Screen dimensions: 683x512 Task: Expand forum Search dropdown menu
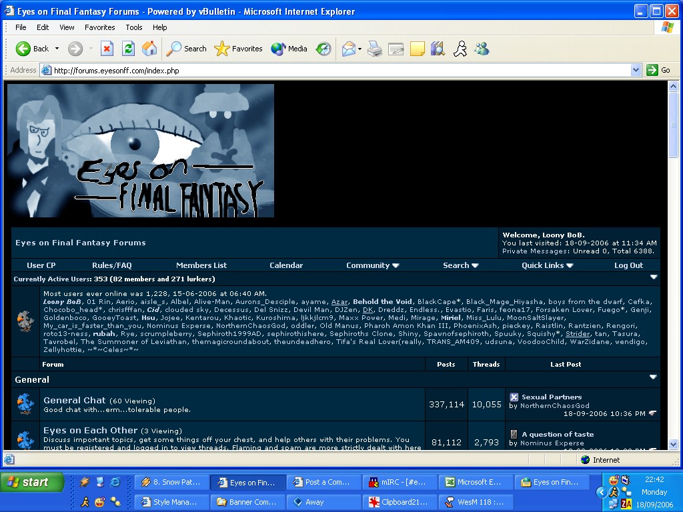pos(460,265)
